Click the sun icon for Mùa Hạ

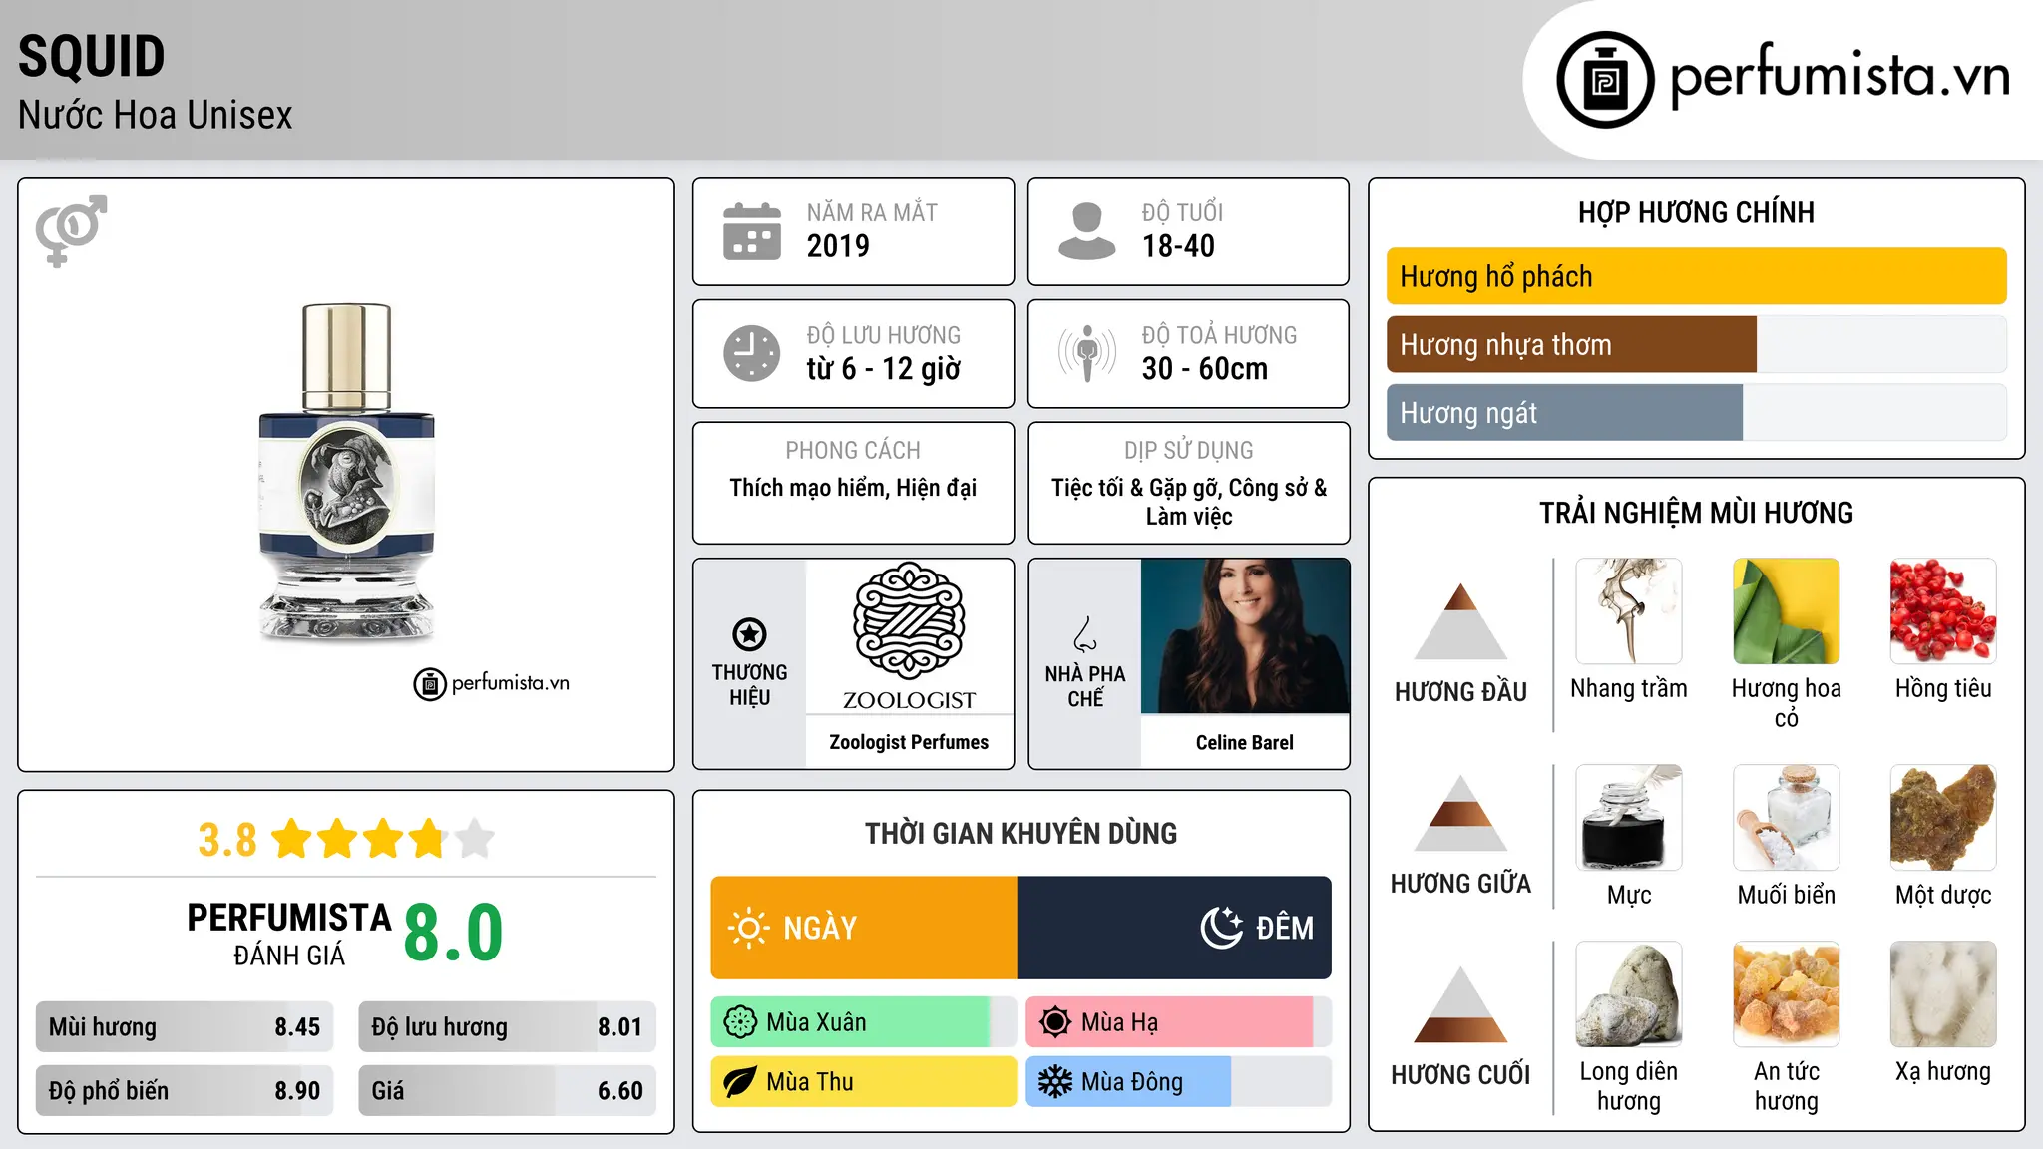pos(1055,1022)
